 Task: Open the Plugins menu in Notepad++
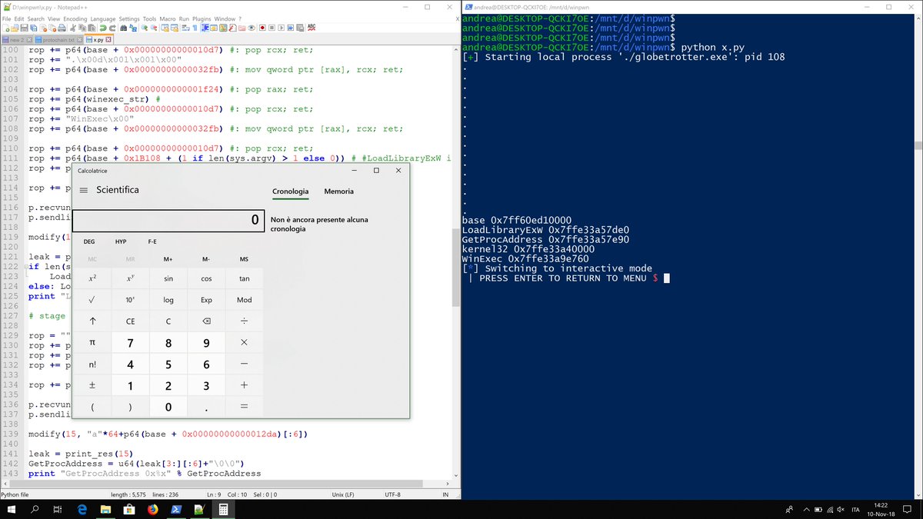(201, 18)
